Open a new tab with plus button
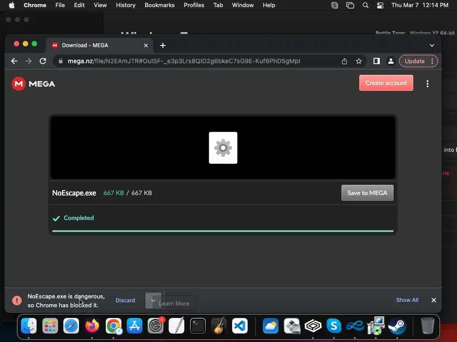457x342 pixels. pyautogui.click(x=163, y=45)
